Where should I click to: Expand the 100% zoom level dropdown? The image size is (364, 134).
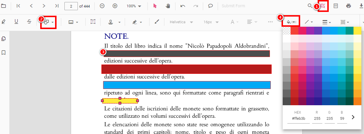coord(134,6)
